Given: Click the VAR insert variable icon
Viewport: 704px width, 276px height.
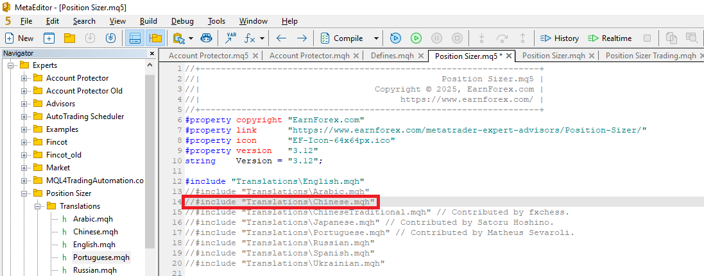Looking at the screenshot, I should [231, 38].
